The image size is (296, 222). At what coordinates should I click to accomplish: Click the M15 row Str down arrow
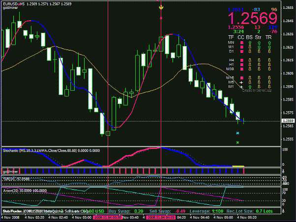pyautogui.click(x=259, y=78)
